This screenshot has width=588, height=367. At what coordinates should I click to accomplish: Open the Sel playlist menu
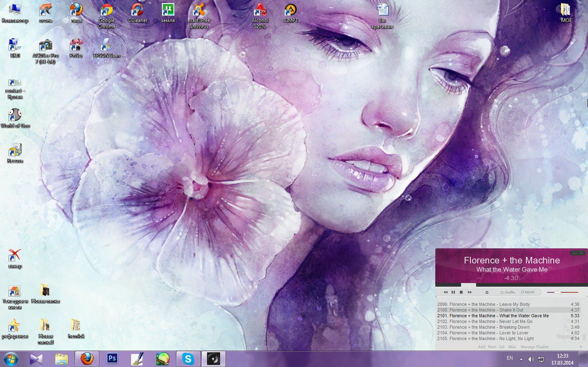pos(501,347)
